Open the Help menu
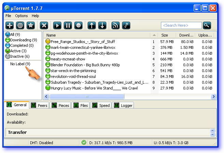The image size is (224, 153). pyautogui.click(x=35, y=16)
